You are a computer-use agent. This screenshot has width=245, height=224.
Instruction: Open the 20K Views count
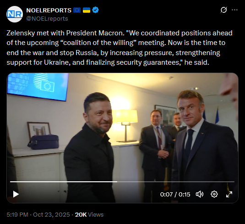89,215
